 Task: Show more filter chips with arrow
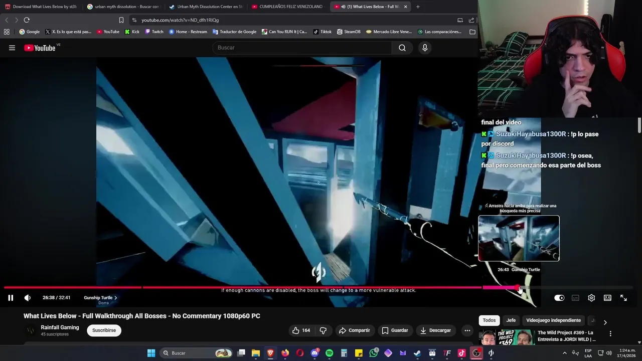(605, 322)
